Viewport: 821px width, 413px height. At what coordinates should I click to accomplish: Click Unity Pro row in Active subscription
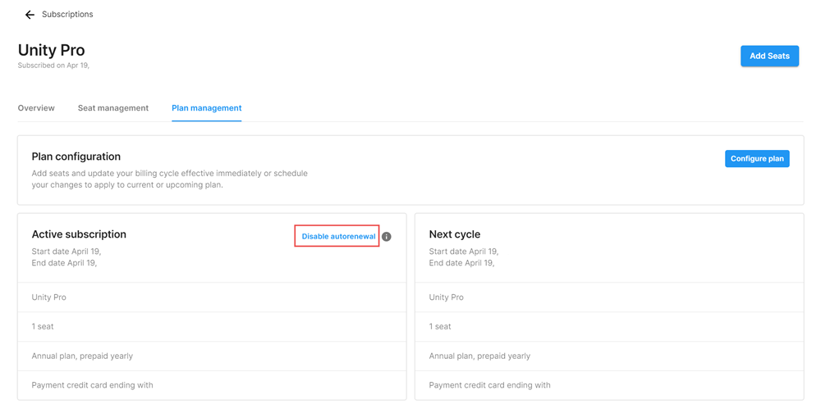point(212,297)
